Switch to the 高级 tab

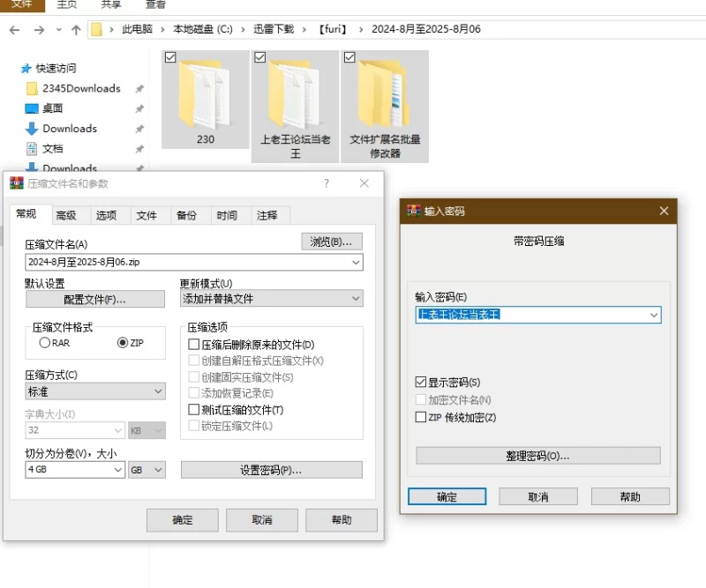click(66, 215)
